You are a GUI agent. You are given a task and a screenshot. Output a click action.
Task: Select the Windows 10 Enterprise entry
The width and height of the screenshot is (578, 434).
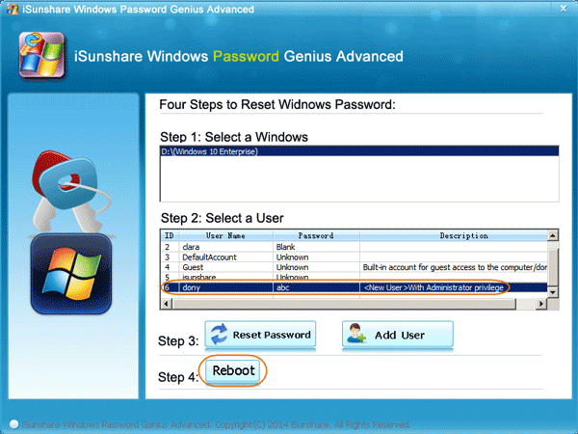[359, 151]
